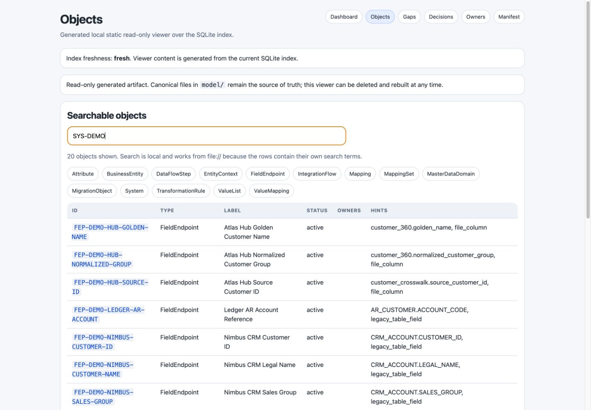Viewport: 591px width, 410px height.
Task: Filter by Attribute type chip
Action: point(83,174)
